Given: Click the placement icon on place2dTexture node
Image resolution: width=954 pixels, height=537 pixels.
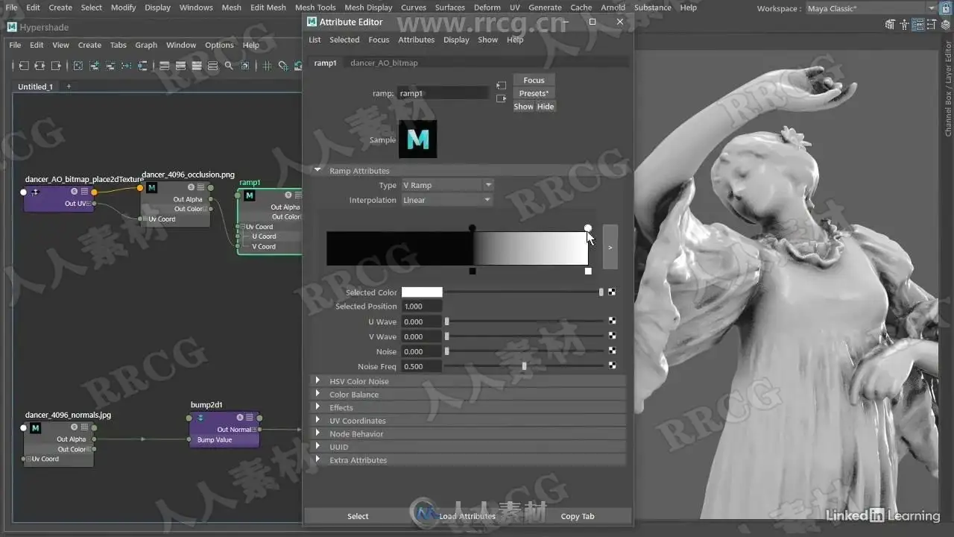Looking at the screenshot, I should tap(34, 192).
